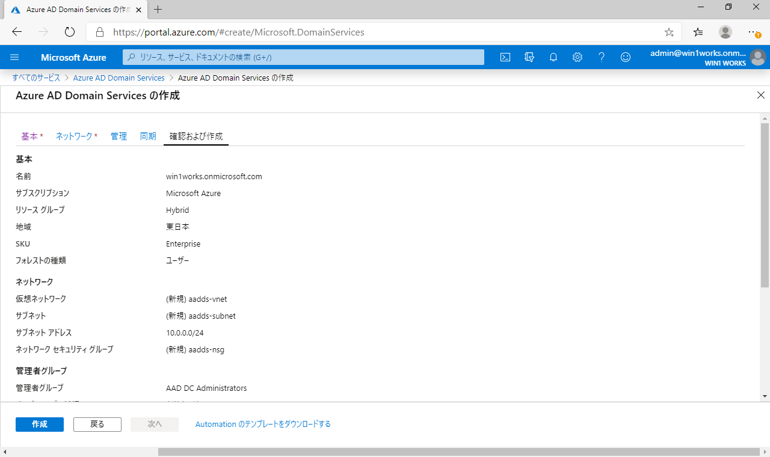This screenshot has width=770, height=457.
Task: Open the notifications bell
Action: (553, 57)
